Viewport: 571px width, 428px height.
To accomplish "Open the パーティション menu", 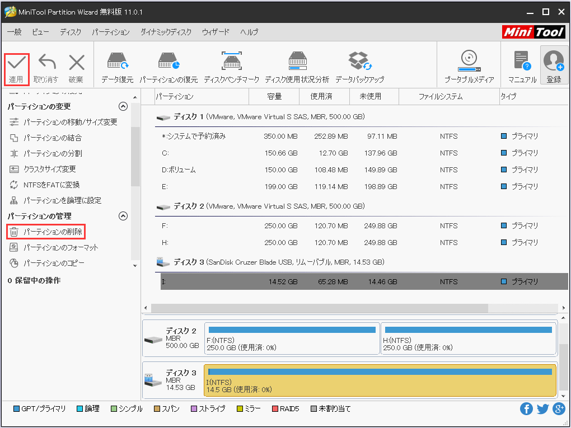I will (111, 32).
